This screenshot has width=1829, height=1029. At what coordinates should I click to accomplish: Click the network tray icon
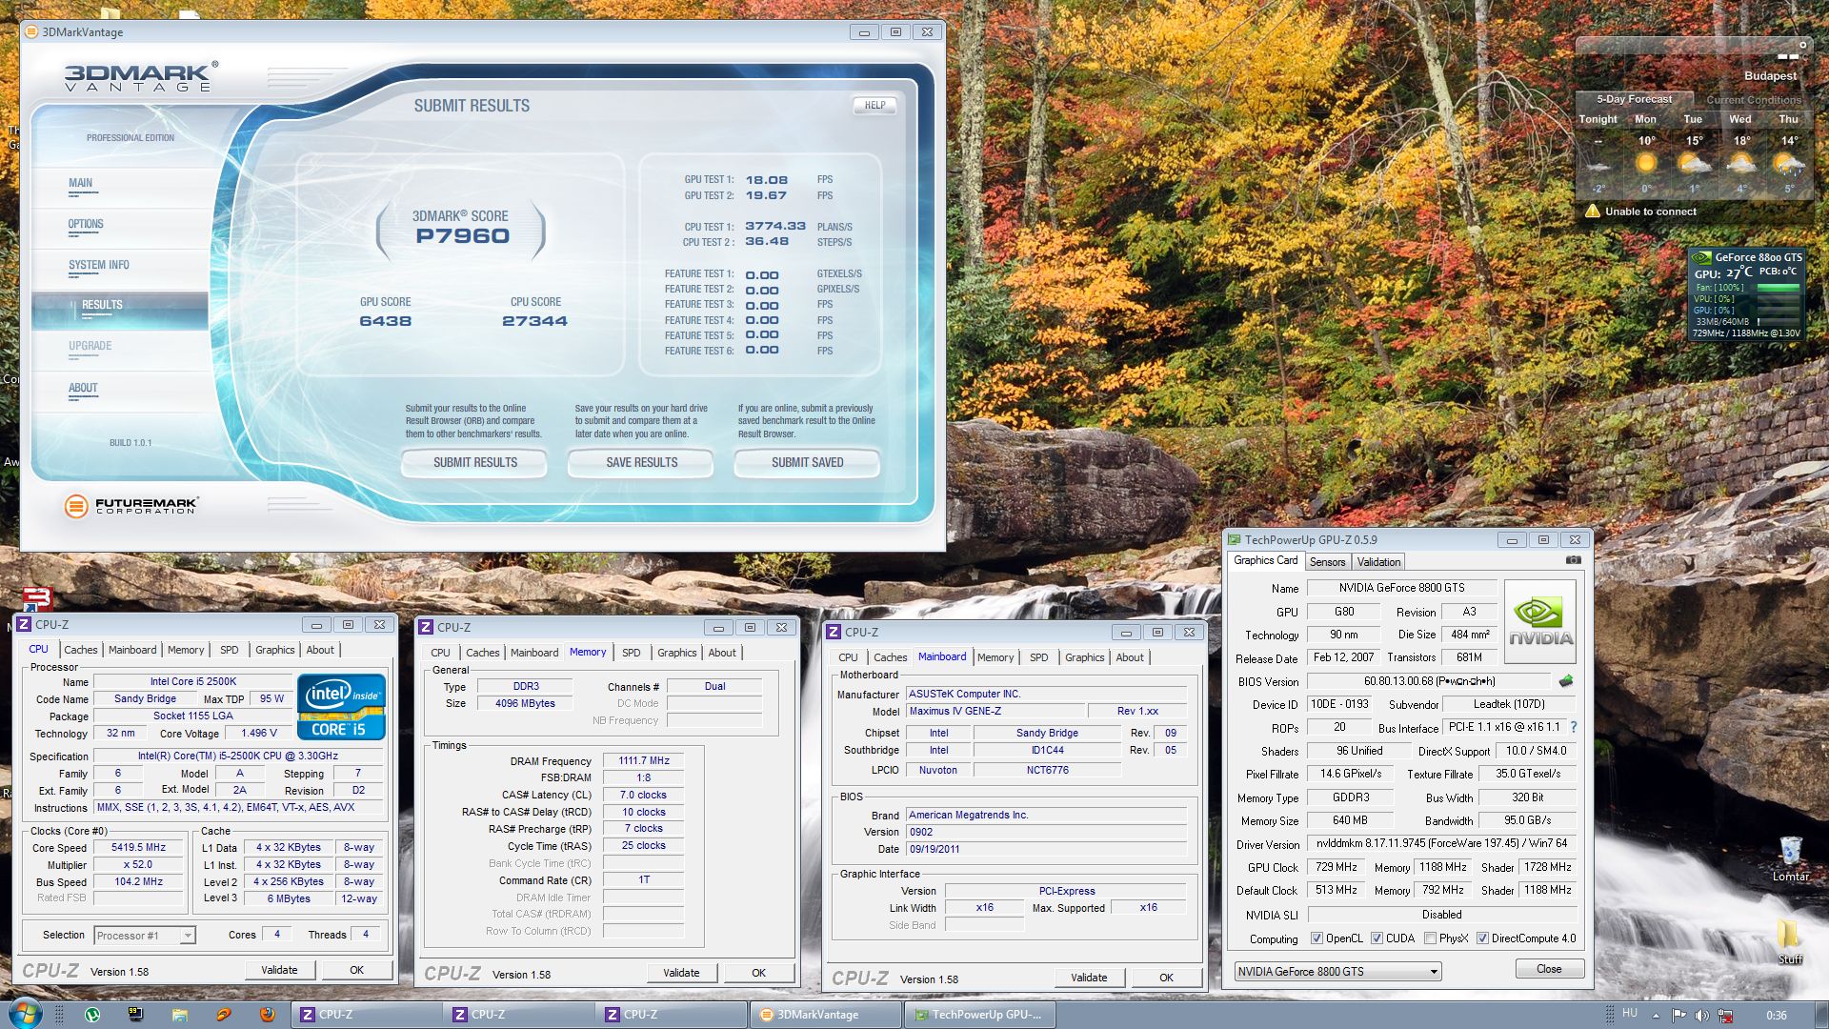(1725, 1016)
